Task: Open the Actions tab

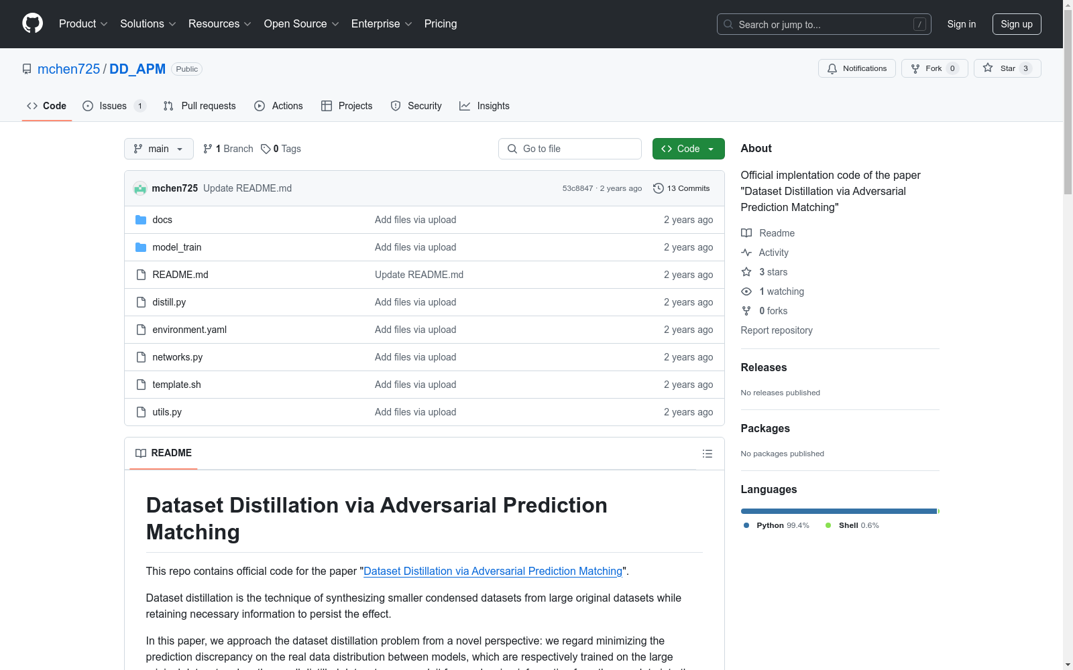Action: [279, 106]
